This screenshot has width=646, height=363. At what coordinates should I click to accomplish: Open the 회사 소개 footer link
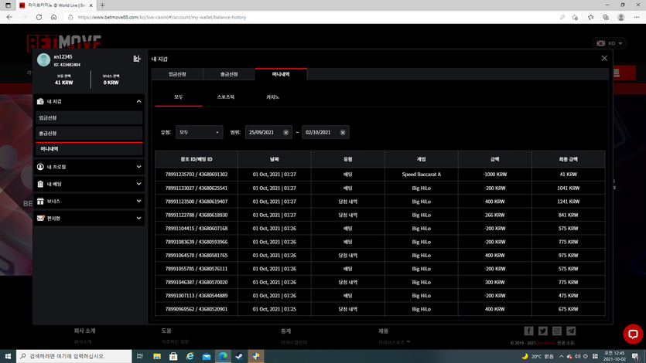(x=84, y=331)
